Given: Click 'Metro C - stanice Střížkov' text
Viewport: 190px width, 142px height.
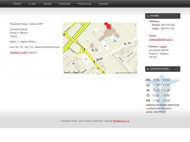Looking at the screenshot, I should pos(23,42).
